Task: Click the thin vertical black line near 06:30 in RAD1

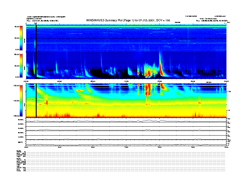Action: pos(80,65)
